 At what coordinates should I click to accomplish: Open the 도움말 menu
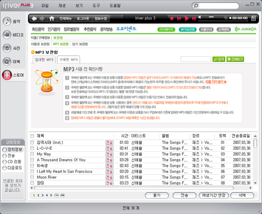[x=115, y=6]
